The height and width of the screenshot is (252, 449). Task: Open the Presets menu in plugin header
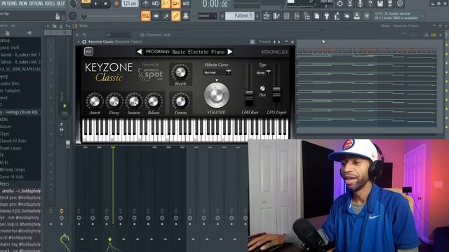point(265,42)
